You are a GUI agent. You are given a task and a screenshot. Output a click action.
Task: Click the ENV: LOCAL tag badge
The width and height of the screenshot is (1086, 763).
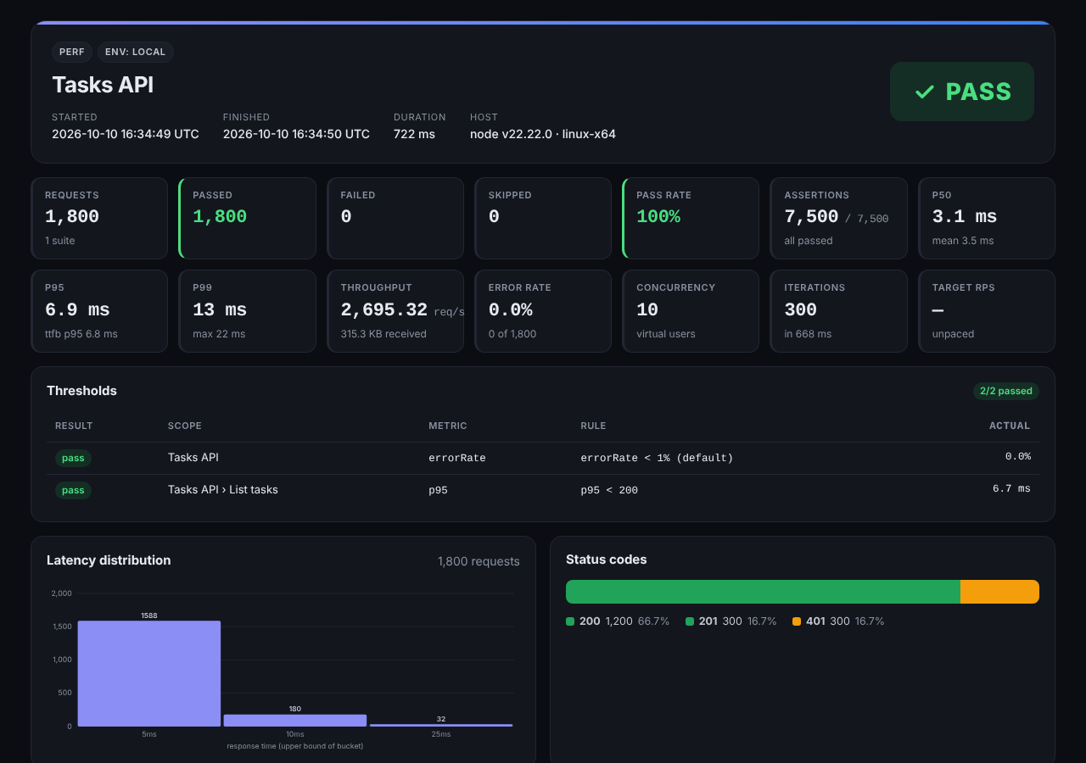[136, 52]
